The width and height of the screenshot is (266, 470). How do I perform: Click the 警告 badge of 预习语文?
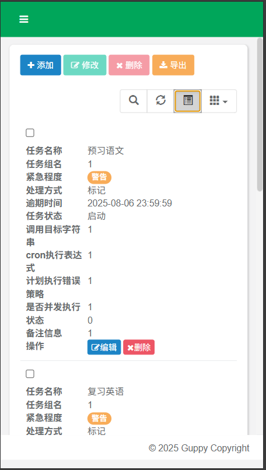tap(99, 177)
